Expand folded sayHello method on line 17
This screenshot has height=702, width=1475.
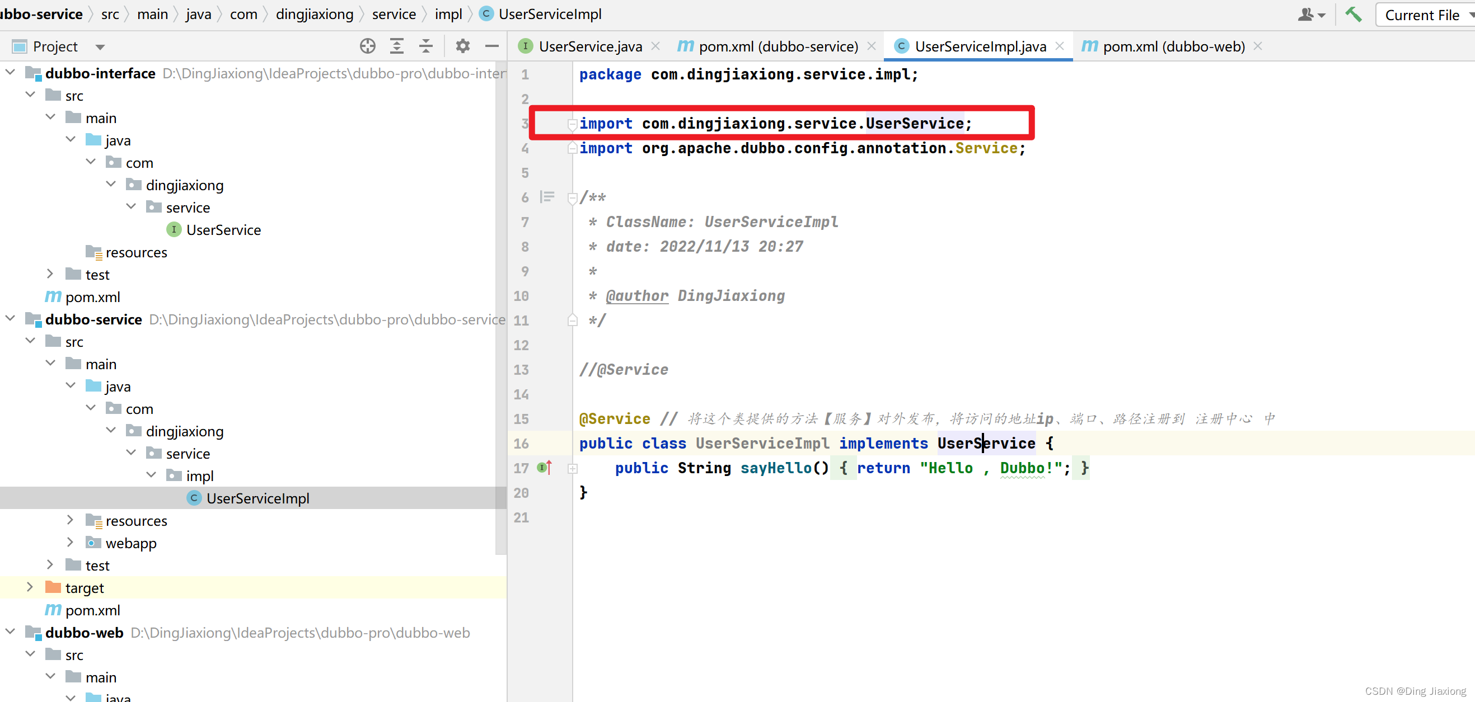572,469
